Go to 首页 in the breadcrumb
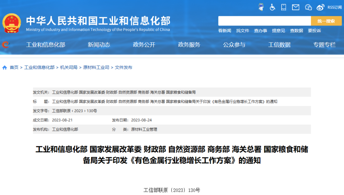 click(x=14, y=68)
